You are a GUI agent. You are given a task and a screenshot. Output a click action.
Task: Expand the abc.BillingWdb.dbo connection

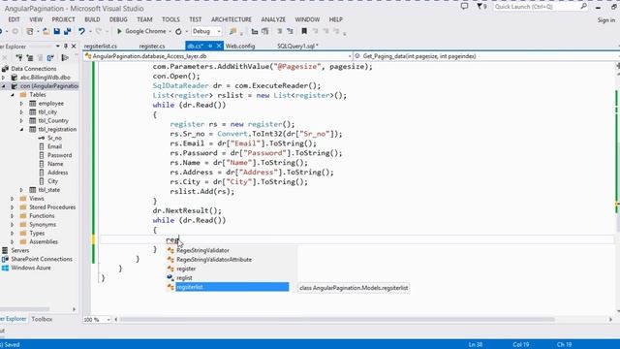(4, 78)
